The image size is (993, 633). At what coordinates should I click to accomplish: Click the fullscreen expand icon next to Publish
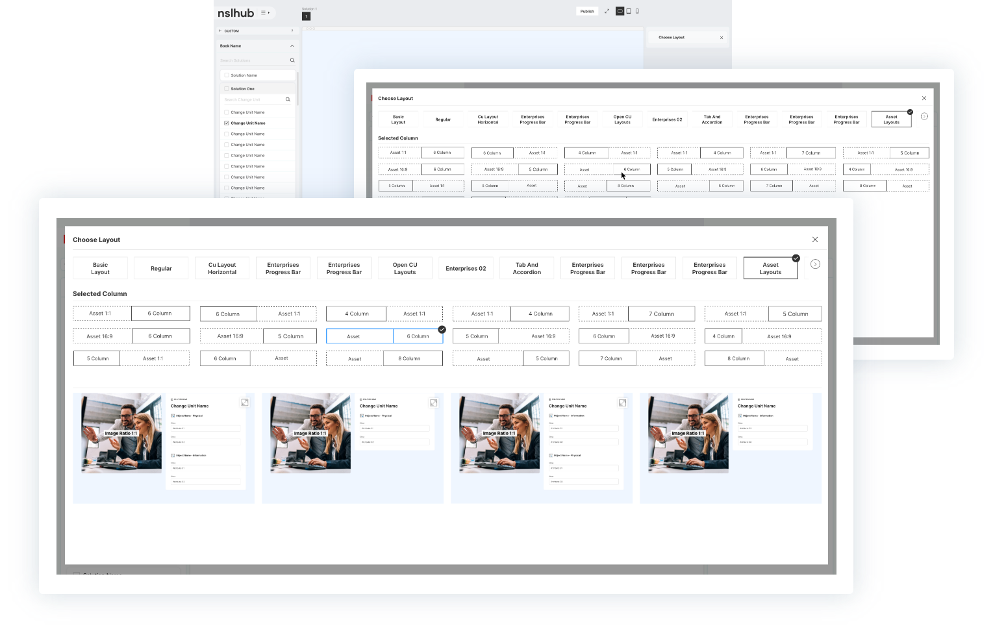[x=607, y=11]
